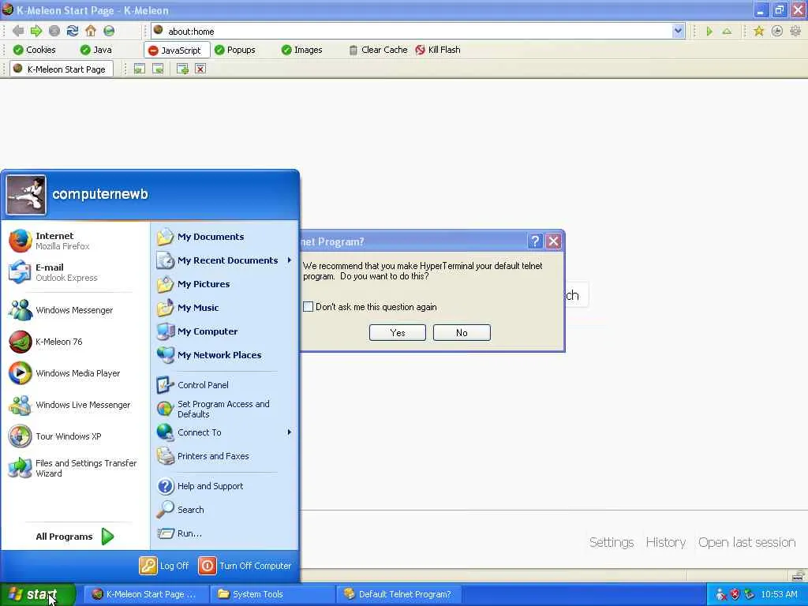This screenshot has height=606, width=808.
Task: Click Open last session link
Action: tap(746, 542)
